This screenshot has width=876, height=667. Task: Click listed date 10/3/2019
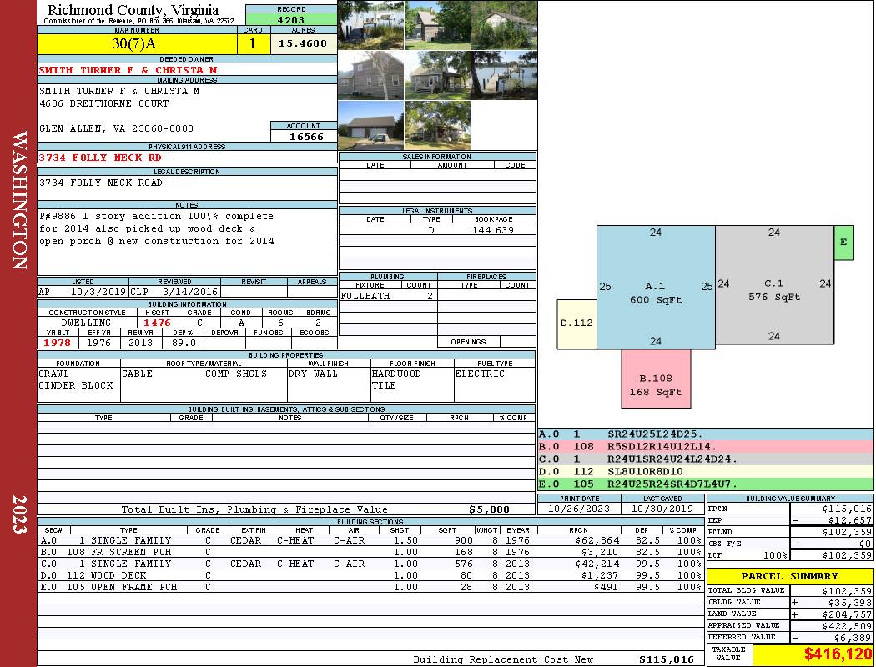(98, 291)
